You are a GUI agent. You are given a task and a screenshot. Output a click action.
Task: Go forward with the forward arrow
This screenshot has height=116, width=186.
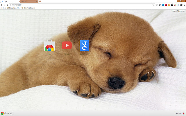pos(5,5)
